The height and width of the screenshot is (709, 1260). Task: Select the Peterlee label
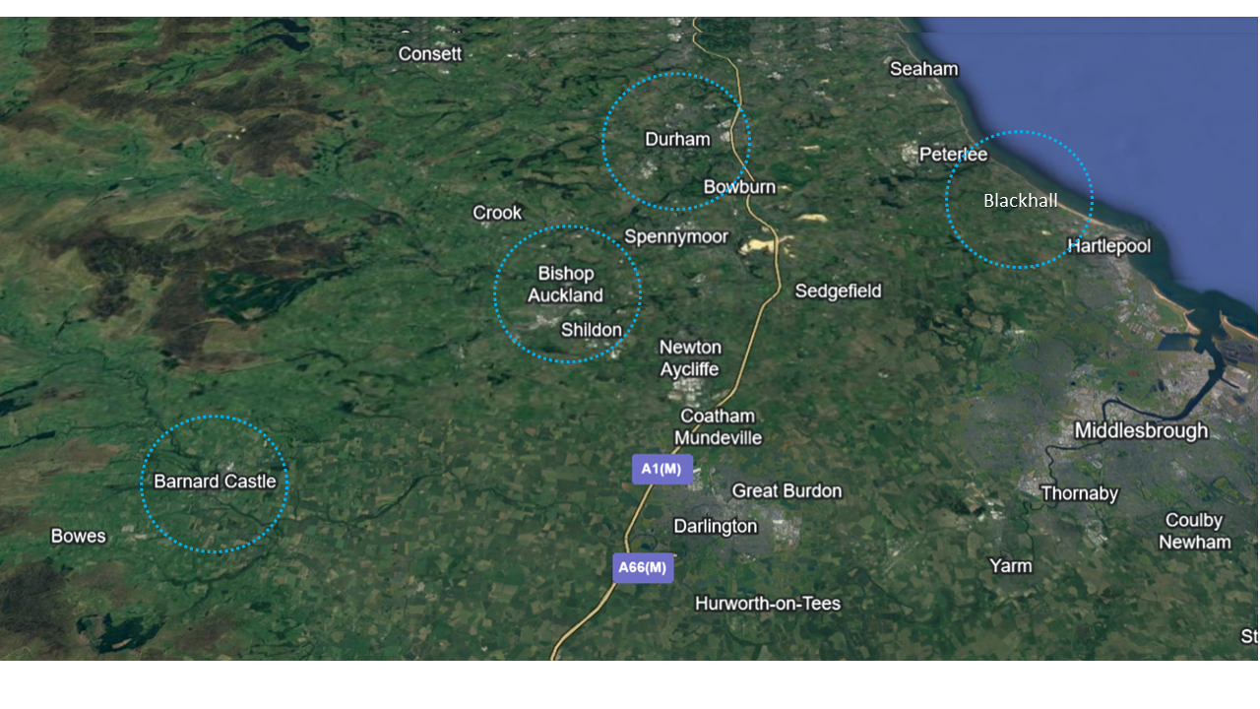[953, 155]
